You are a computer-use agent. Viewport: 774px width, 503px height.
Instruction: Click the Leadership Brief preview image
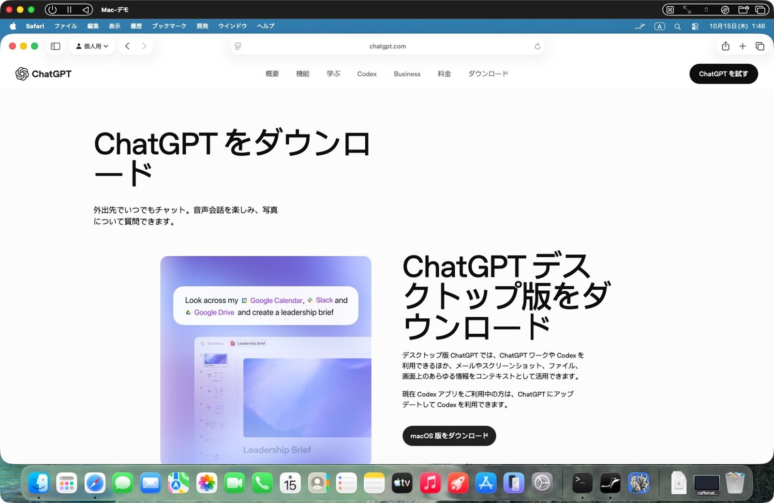(266, 360)
